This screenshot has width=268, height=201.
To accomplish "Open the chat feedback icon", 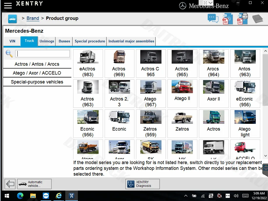I will pos(213,18).
